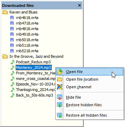This screenshot has width=125, height=127.
Task: Click the note icon beside Thanksgiving_2024
Action: (x=12, y=90)
